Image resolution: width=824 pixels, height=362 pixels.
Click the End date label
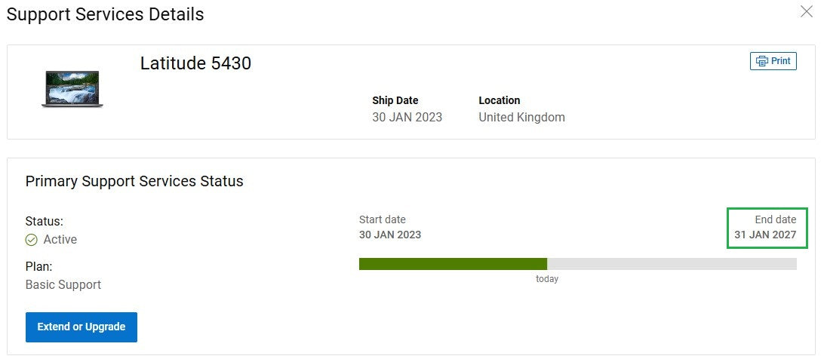776,219
